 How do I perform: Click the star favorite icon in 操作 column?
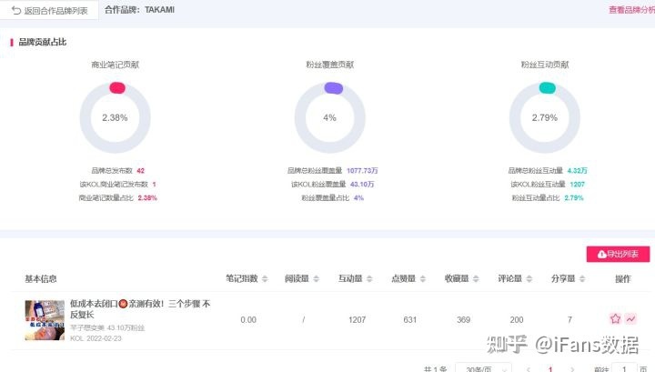(x=615, y=319)
